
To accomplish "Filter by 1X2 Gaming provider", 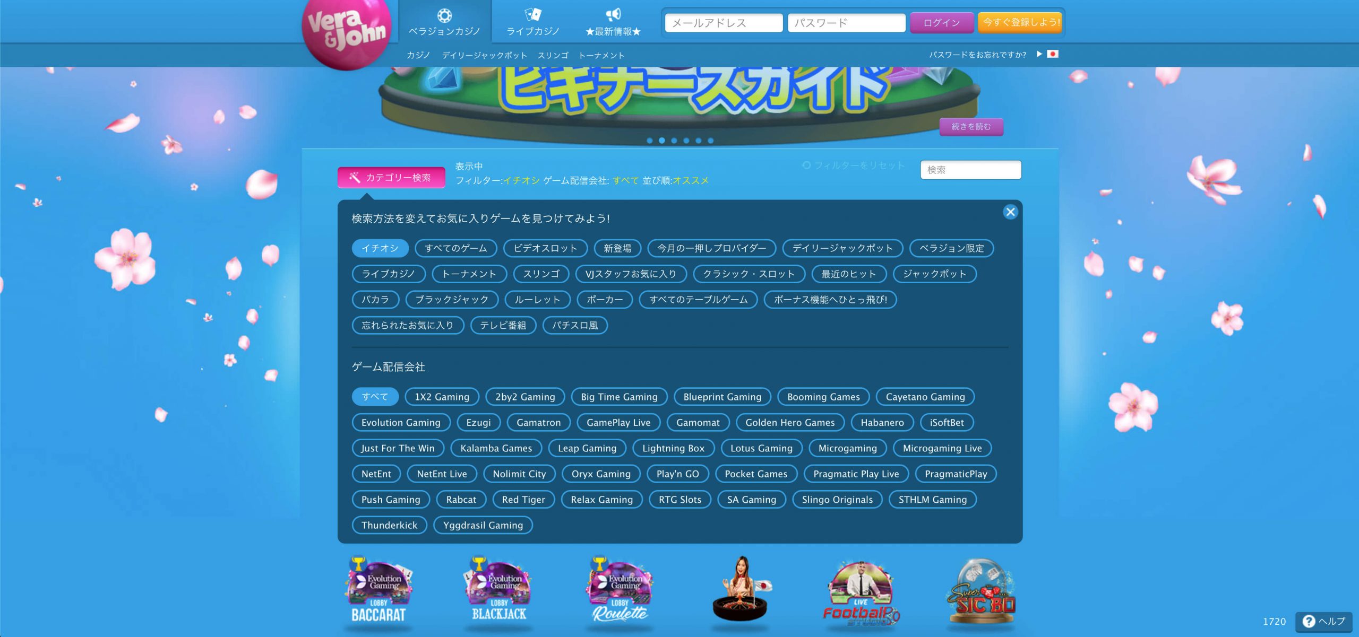I will [x=442, y=397].
